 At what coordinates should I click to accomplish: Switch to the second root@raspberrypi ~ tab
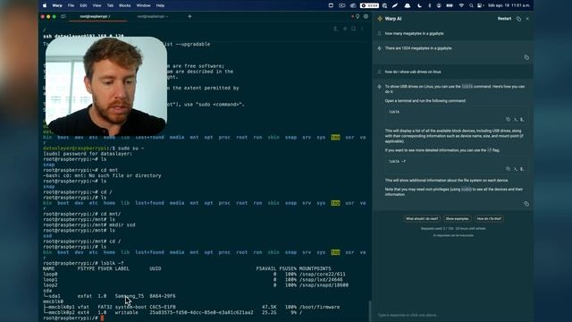[x=153, y=16]
